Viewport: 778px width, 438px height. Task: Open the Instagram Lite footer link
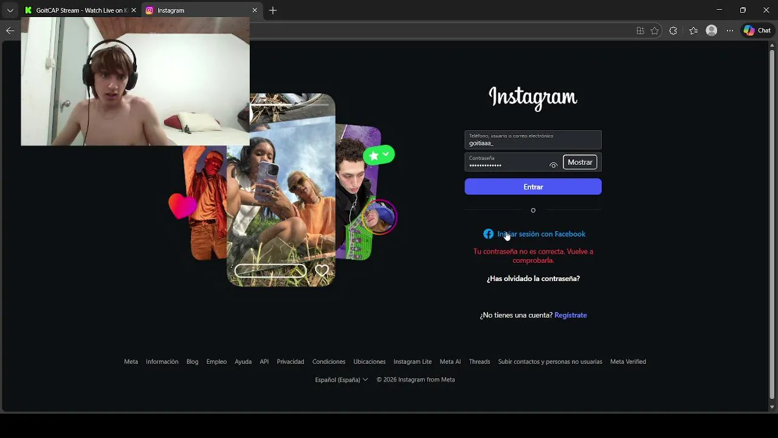412,361
